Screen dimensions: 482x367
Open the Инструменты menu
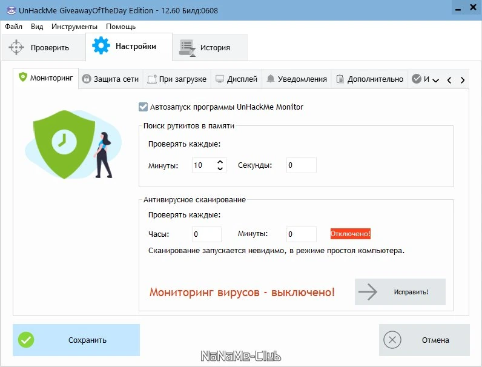(x=74, y=27)
